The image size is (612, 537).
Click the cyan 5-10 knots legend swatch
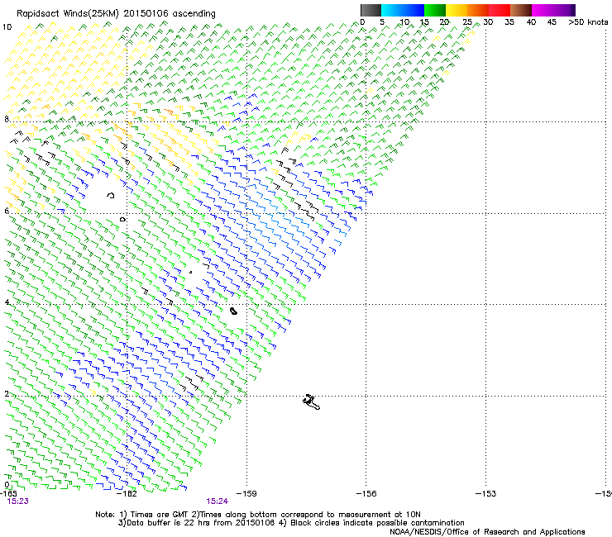(x=391, y=10)
